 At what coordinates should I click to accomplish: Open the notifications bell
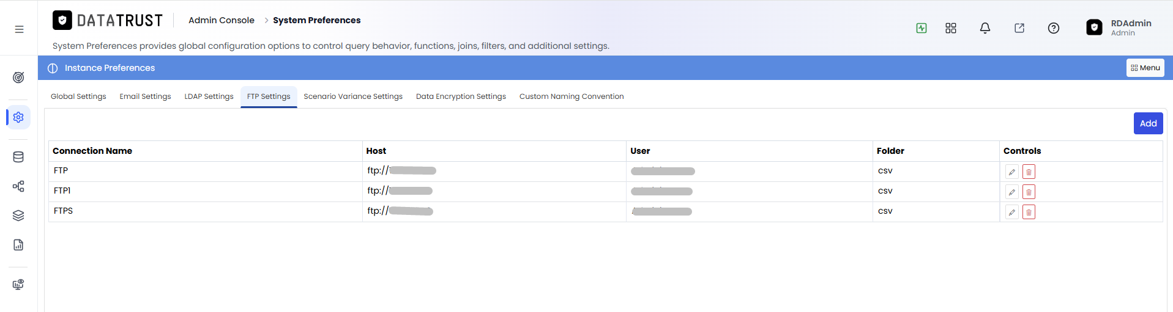(x=985, y=28)
